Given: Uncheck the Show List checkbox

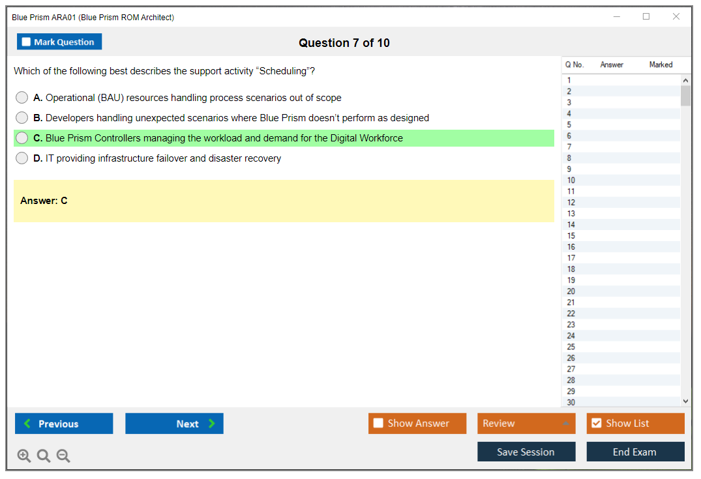Looking at the screenshot, I should [x=596, y=423].
